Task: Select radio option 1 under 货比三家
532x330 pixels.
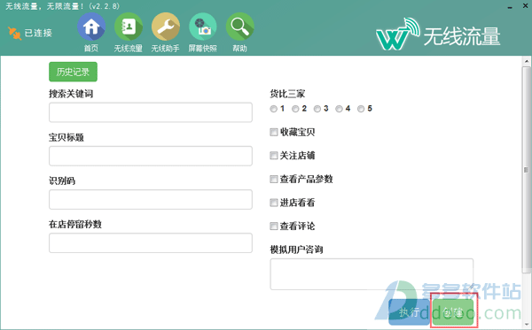Action: pos(273,109)
